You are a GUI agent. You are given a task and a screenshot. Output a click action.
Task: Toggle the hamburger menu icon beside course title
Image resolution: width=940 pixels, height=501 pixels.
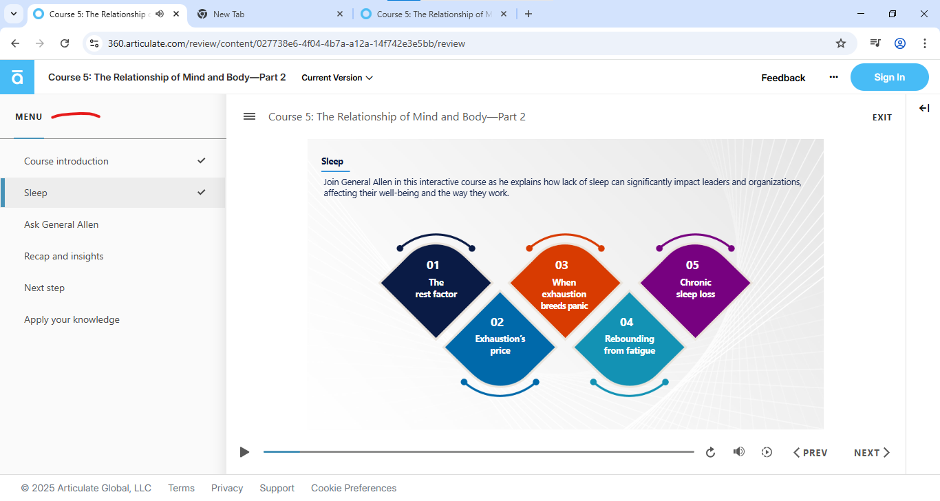(250, 117)
